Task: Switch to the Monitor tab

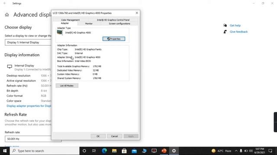Action: (x=89, y=24)
